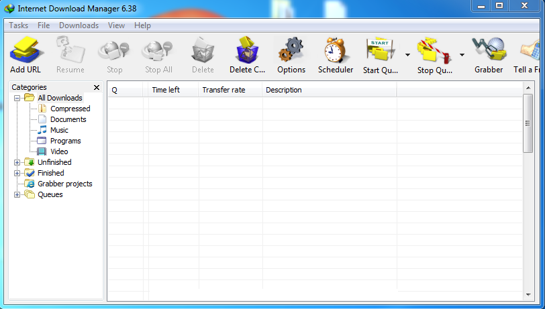
Task: Click the Unfinished folder icon
Action: coord(30,162)
